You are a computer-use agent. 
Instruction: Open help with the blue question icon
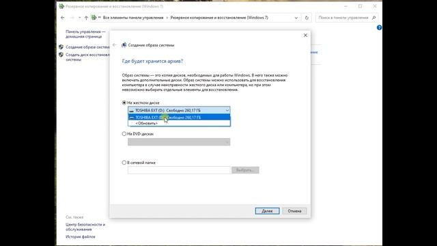379,27
